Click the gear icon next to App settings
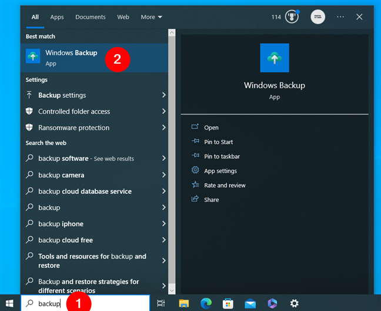The width and height of the screenshot is (381, 311). [195, 170]
